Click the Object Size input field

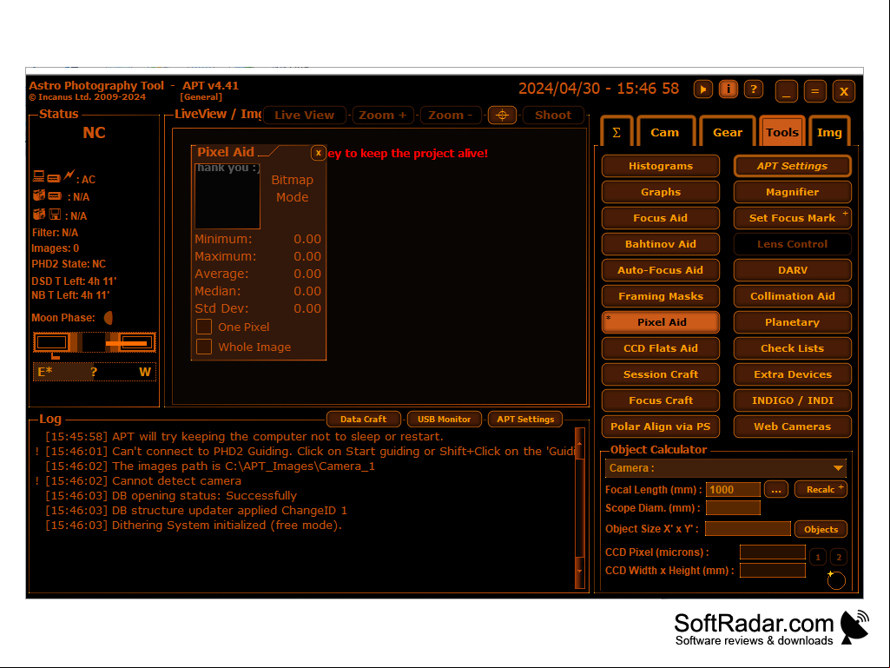[x=748, y=529]
